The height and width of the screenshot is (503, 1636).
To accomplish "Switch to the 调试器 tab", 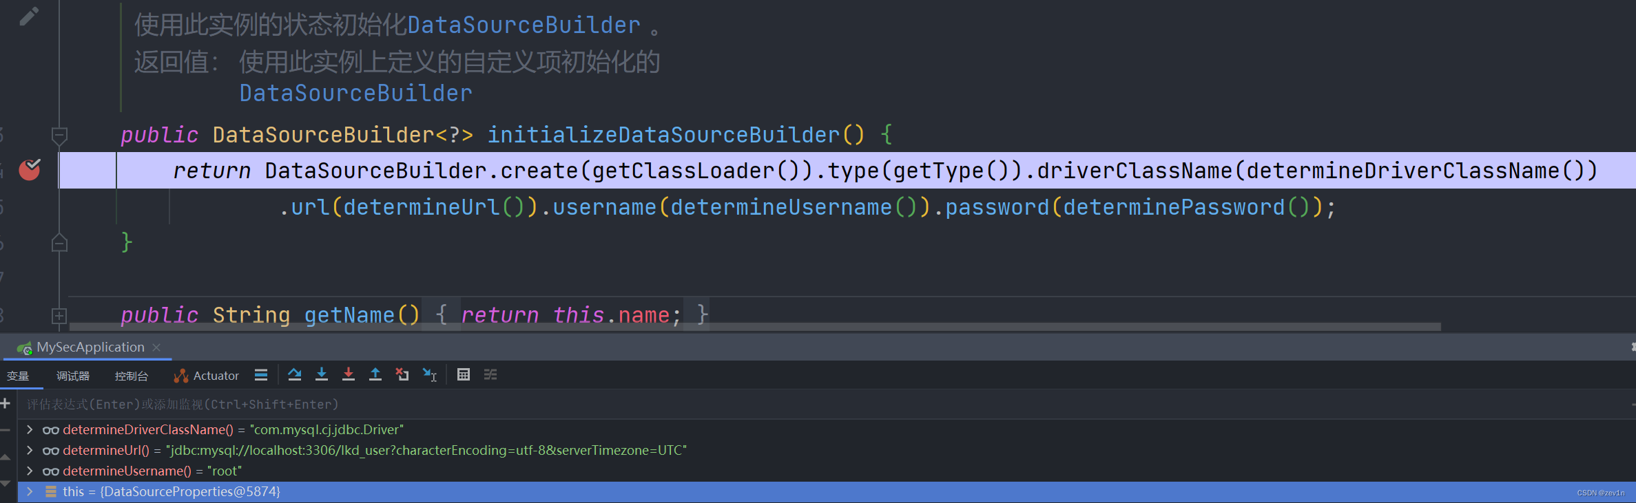I will pyautogui.click(x=73, y=376).
